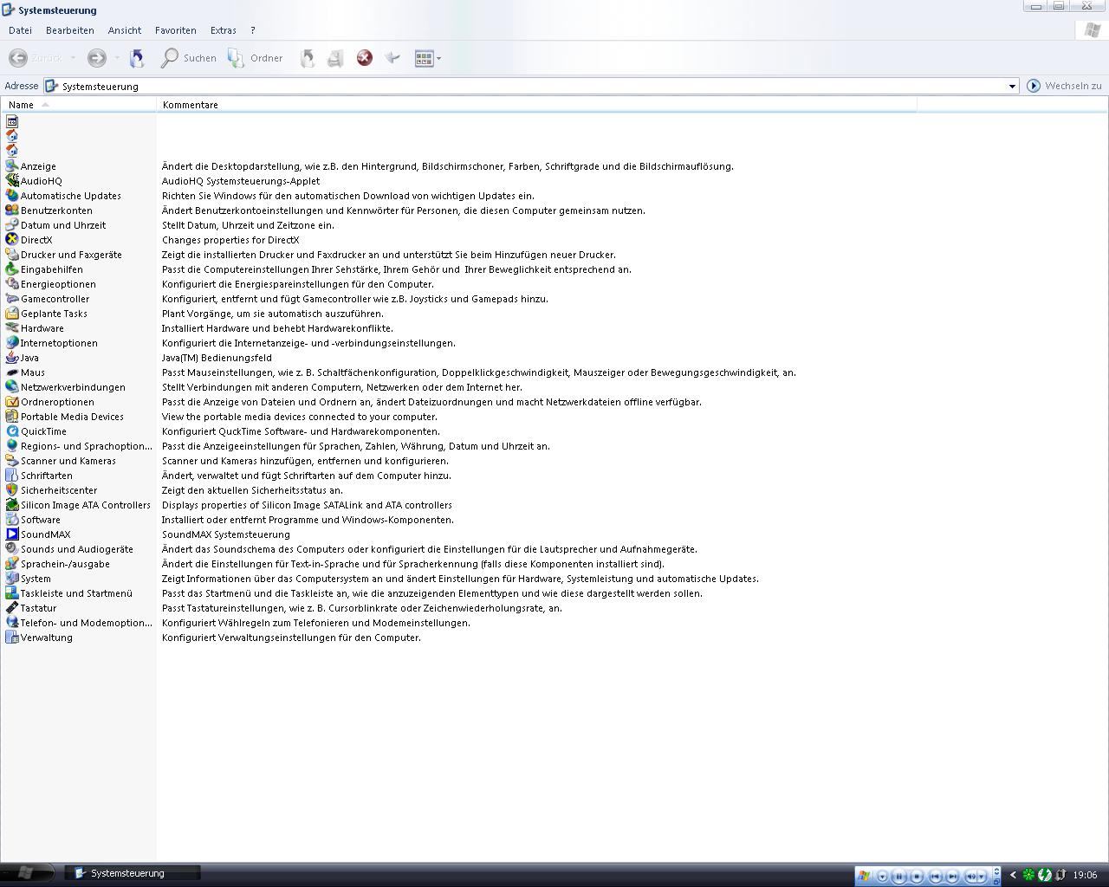Click the Copy To folder toolbar icon
This screenshot has height=887, width=1109.
[335, 58]
